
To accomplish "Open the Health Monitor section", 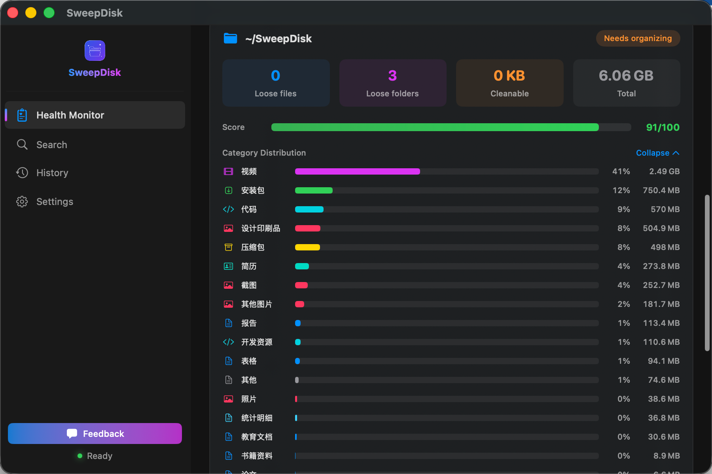I will pyautogui.click(x=95, y=115).
